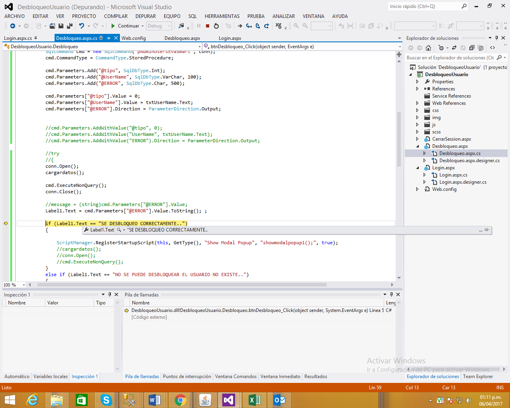The image size is (510, 408).
Task: Click Sync with Active Document icon
Action: pos(454,48)
